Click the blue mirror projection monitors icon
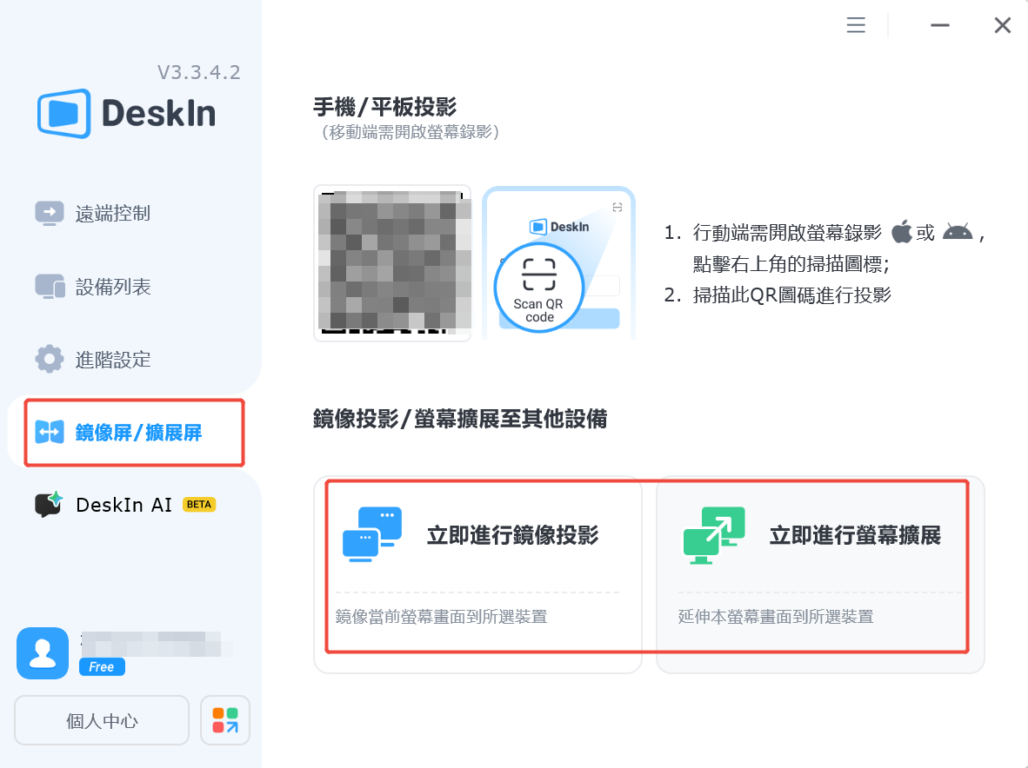1028x768 pixels. pyautogui.click(x=372, y=534)
